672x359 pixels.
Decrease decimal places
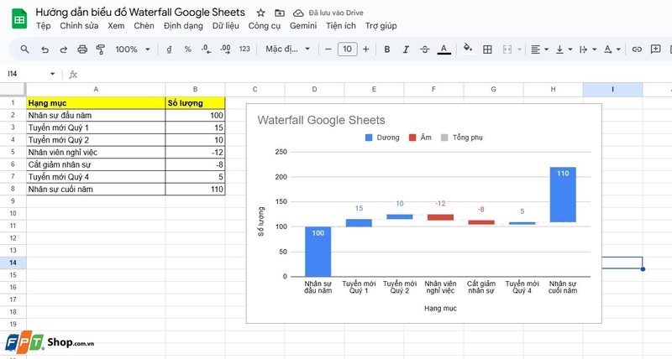tap(206, 49)
